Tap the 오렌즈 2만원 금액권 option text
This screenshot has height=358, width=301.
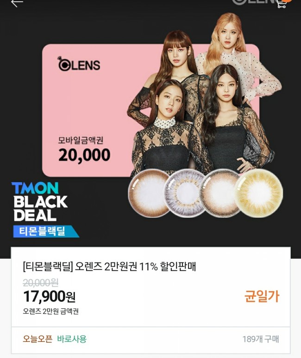pyautogui.click(x=50, y=311)
